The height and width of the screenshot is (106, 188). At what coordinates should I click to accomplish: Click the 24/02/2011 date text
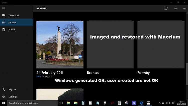[x=48, y=76]
